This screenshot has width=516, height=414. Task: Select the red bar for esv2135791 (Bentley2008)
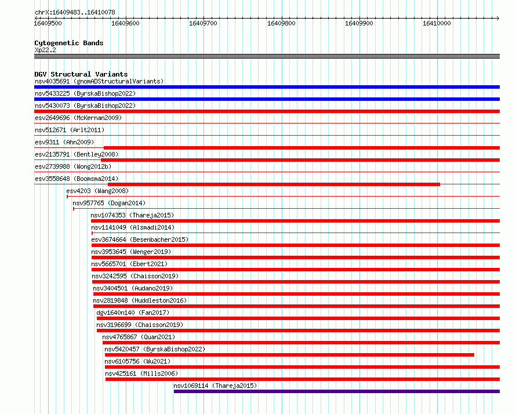(300, 160)
